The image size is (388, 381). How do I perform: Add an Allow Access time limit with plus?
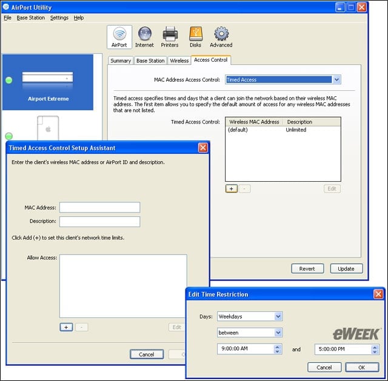click(x=66, y=327)
